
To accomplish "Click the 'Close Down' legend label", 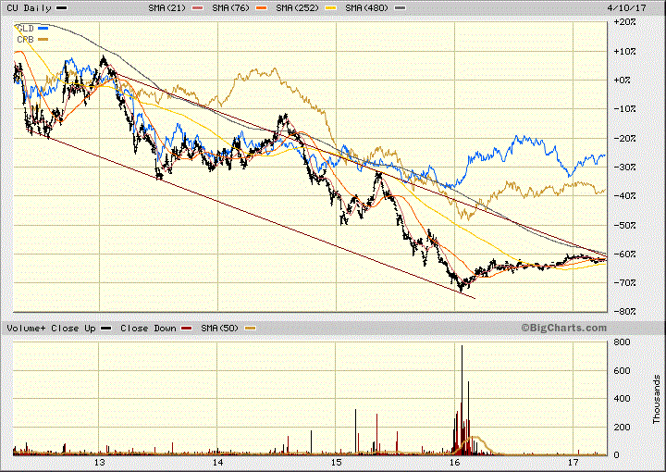I will coord(148,329).
